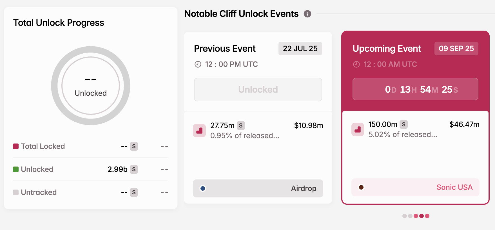495x230 pixels.
Task: Click the S token badge beside 150.00m
Action: pos(404,124)
